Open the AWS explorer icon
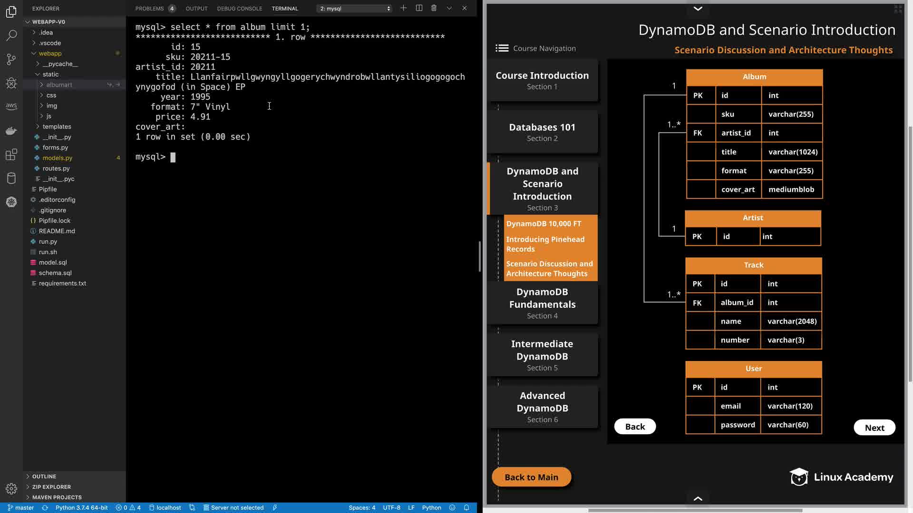The width and height of the screenshot is (913, 513). click(x=11, y=106)
